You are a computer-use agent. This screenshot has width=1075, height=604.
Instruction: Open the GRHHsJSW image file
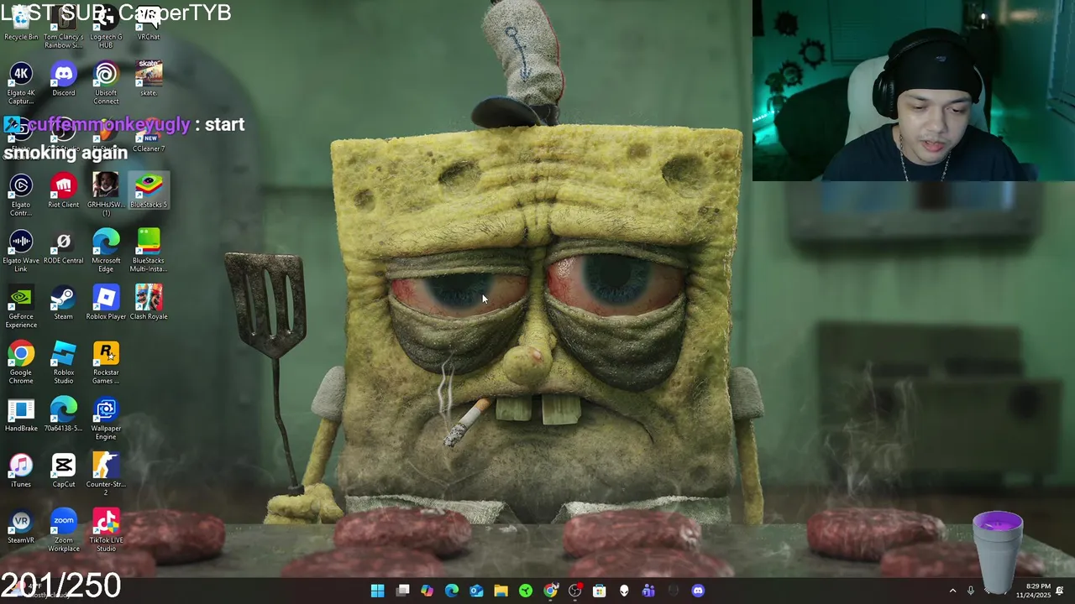tap(106, 195)
